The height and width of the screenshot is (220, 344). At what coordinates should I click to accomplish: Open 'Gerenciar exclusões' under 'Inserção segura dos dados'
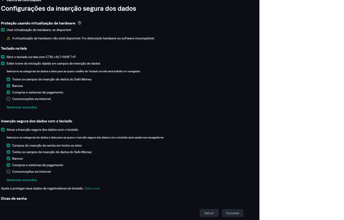click(22, 180)
